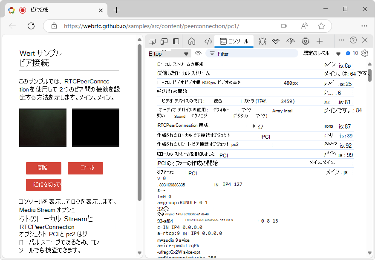Open the DevTools Welcome home icon

192,41
